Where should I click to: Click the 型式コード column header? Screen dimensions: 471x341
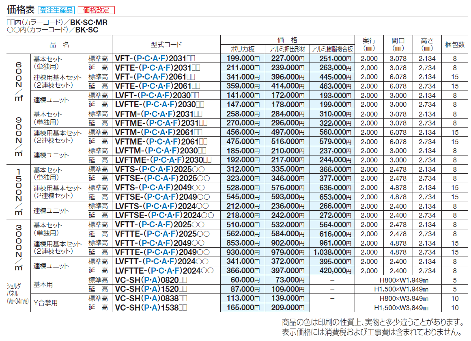pos(166,45)
